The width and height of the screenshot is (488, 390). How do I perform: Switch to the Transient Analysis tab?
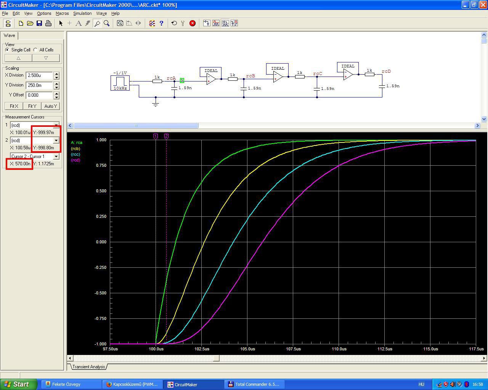(88, 367)
